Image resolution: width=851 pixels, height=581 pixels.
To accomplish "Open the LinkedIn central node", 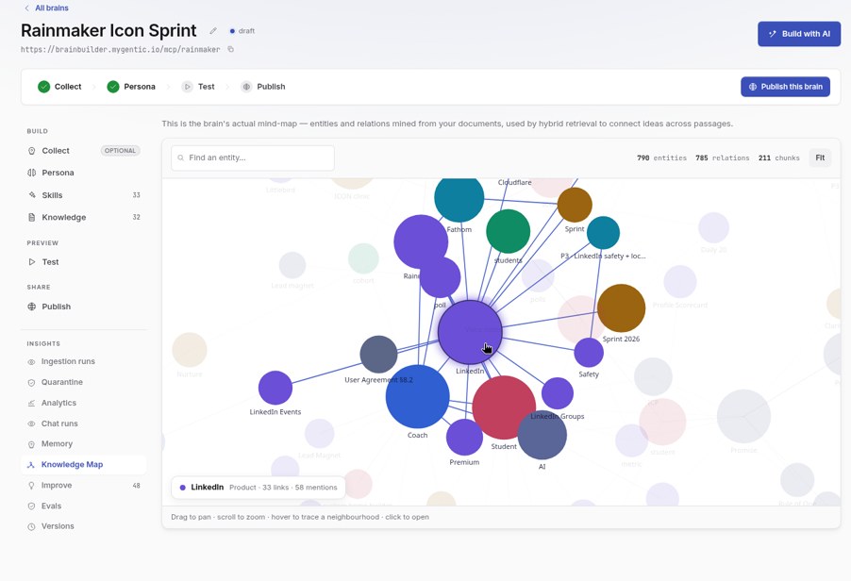I will tap(470, 332).
